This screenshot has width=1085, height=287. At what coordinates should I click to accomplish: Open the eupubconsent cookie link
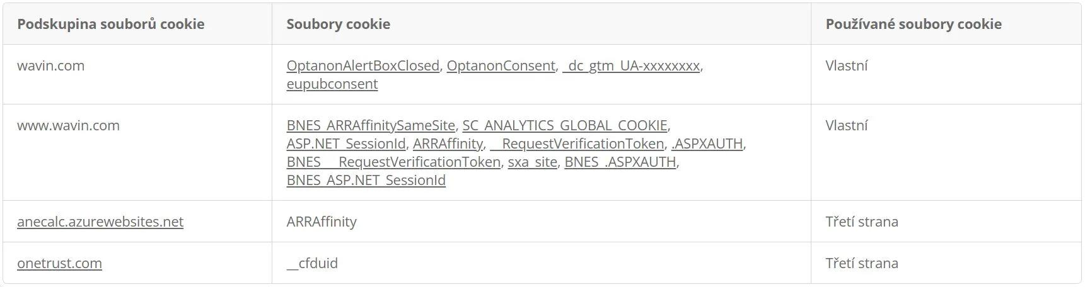[332, 84]
